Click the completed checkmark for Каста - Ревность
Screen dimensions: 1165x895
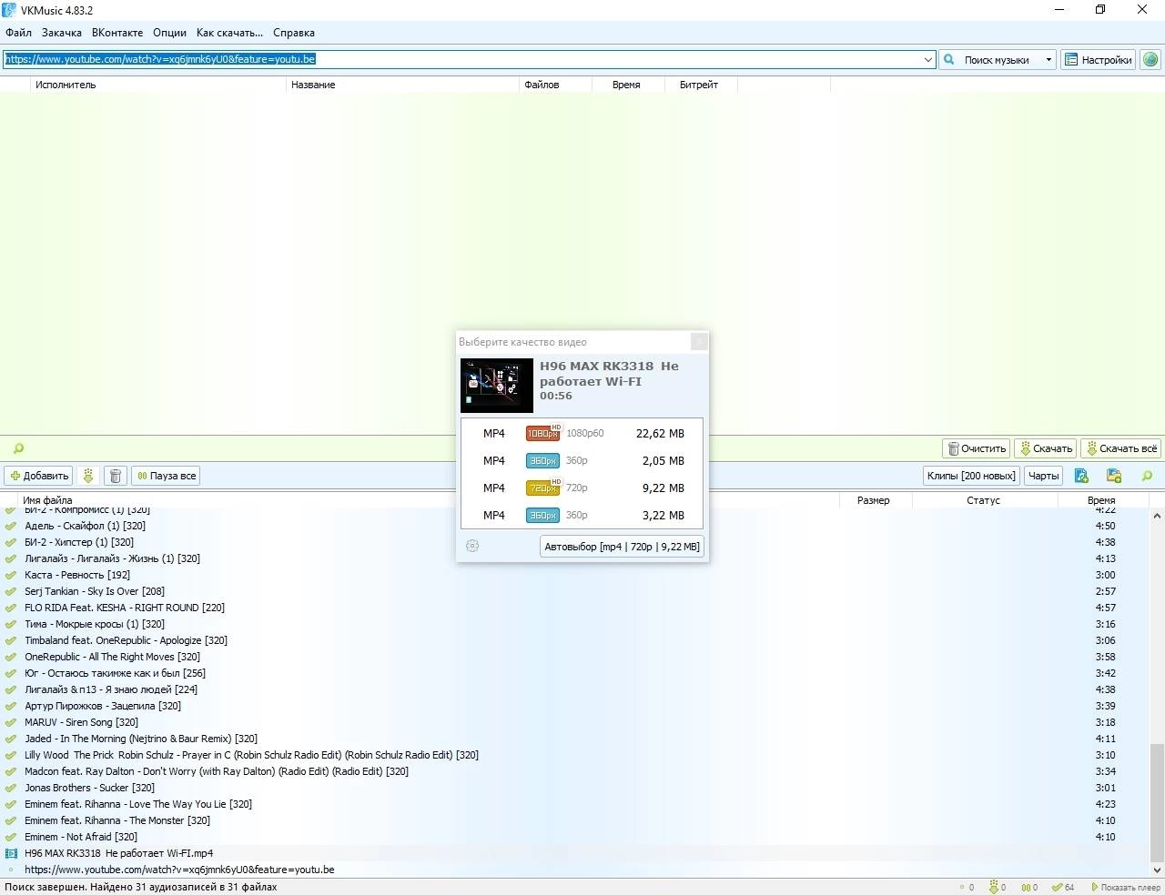(x=11, y=575)
